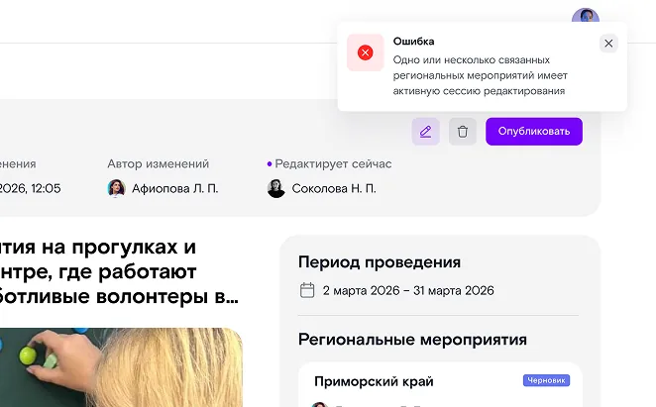Screen dimensions: 656x407
Task: Click Соколова Н. П. avatar
Action: (x=276, y=189)
